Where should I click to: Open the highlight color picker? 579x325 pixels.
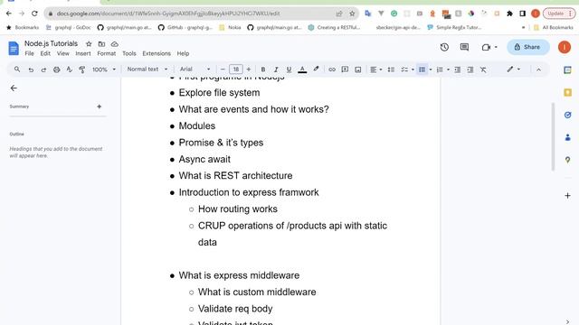(316, 70)
